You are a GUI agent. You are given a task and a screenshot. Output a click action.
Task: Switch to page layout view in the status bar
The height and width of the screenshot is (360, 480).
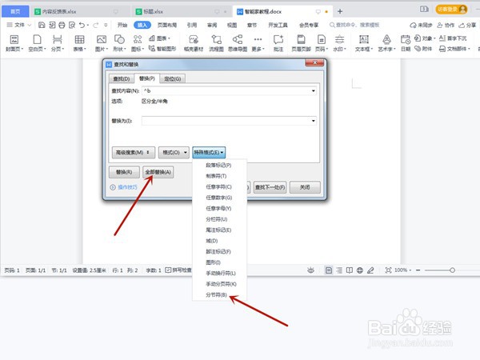329,270
